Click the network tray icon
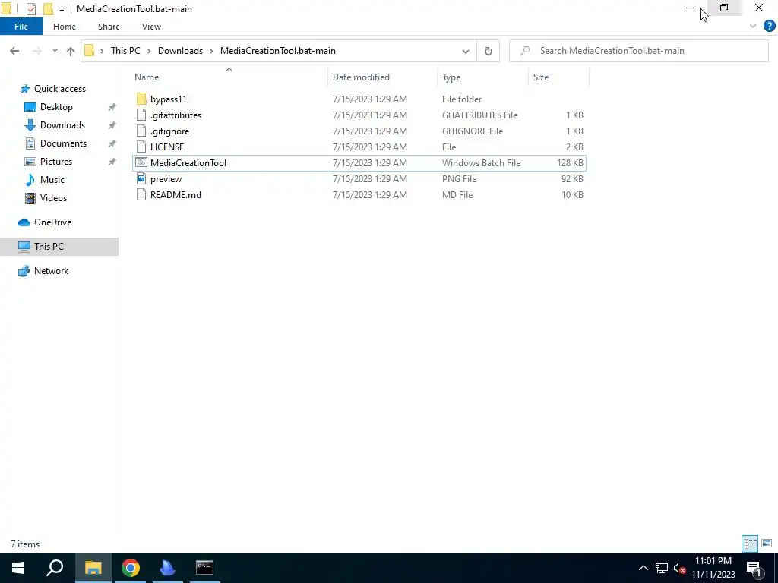 point(662,568)
